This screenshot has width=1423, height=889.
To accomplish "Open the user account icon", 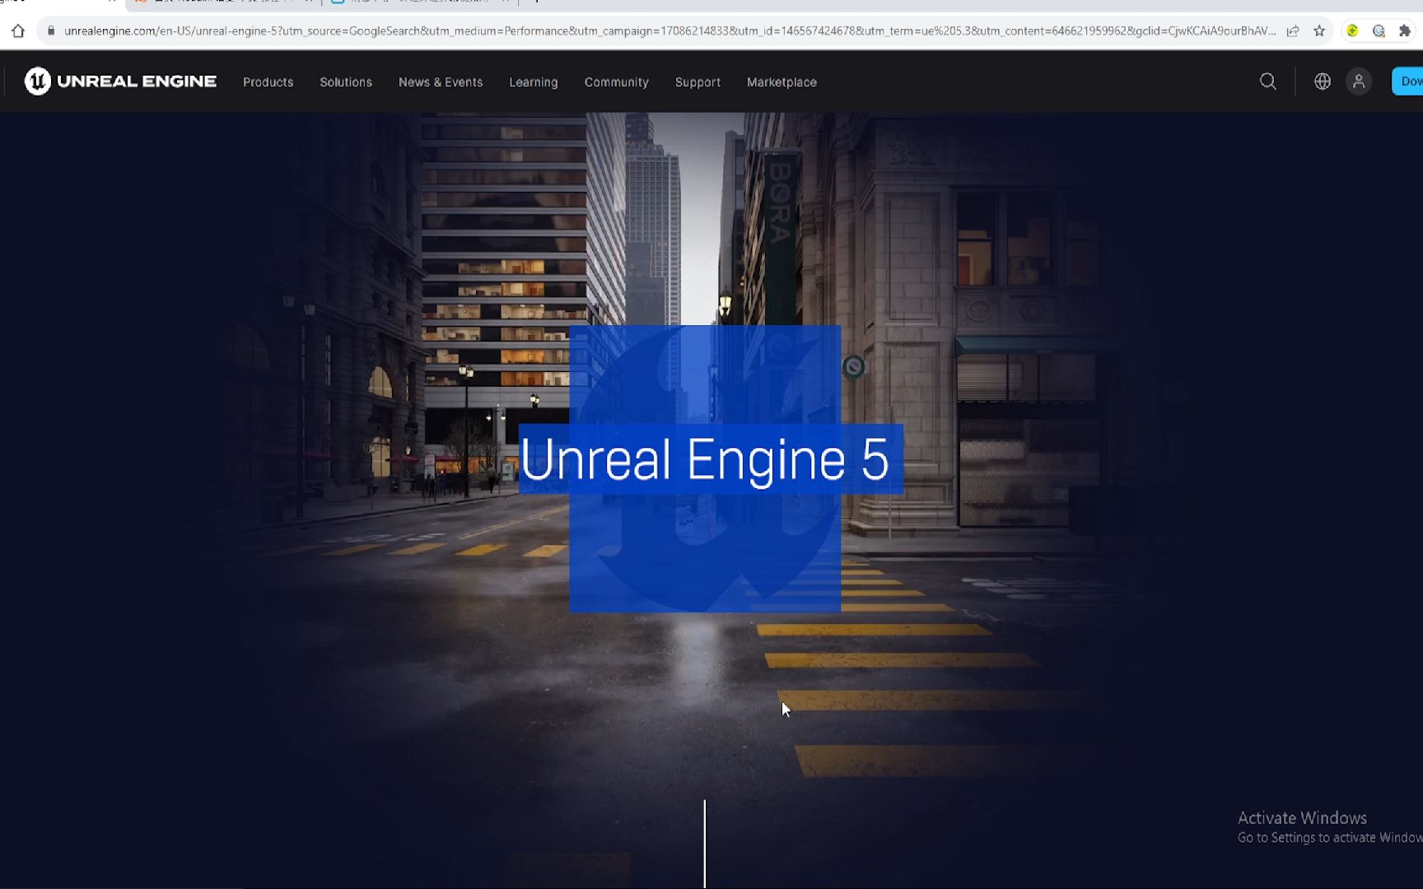I will [1359, 81].
